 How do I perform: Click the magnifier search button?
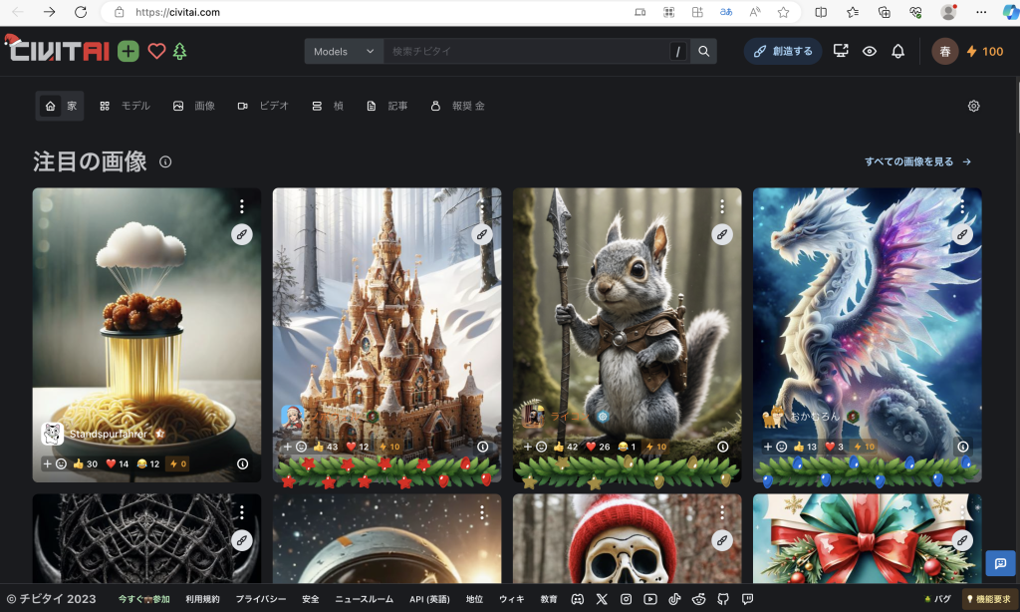tap(704, 51)
